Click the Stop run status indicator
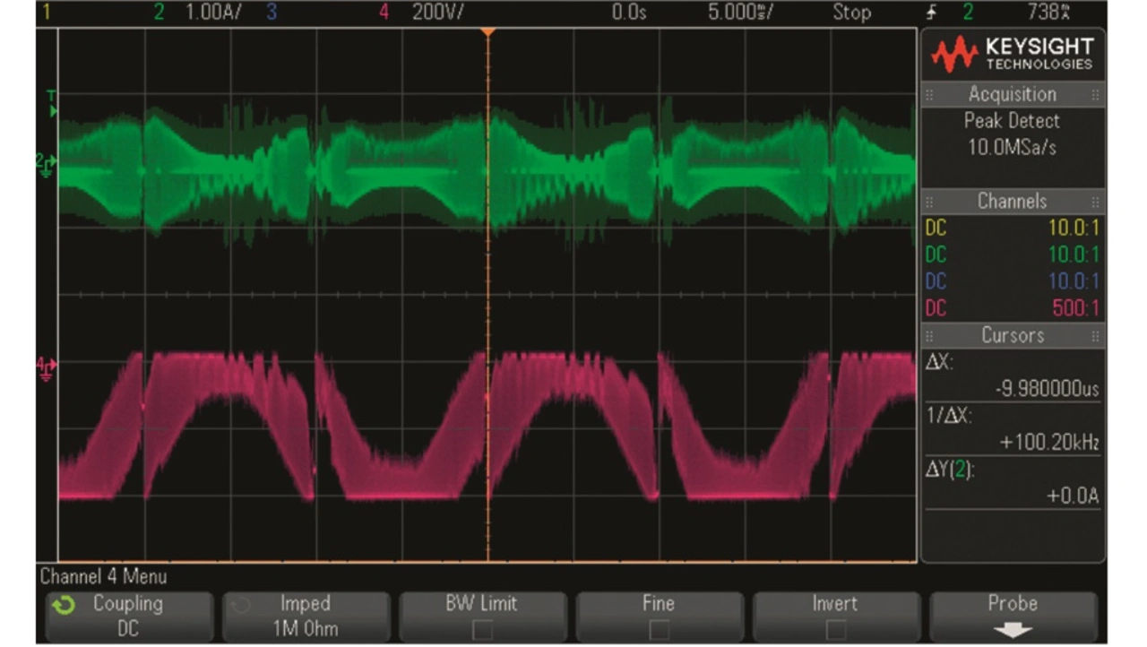The width and height of the screenshot is (1147, 647). (851, 13)
